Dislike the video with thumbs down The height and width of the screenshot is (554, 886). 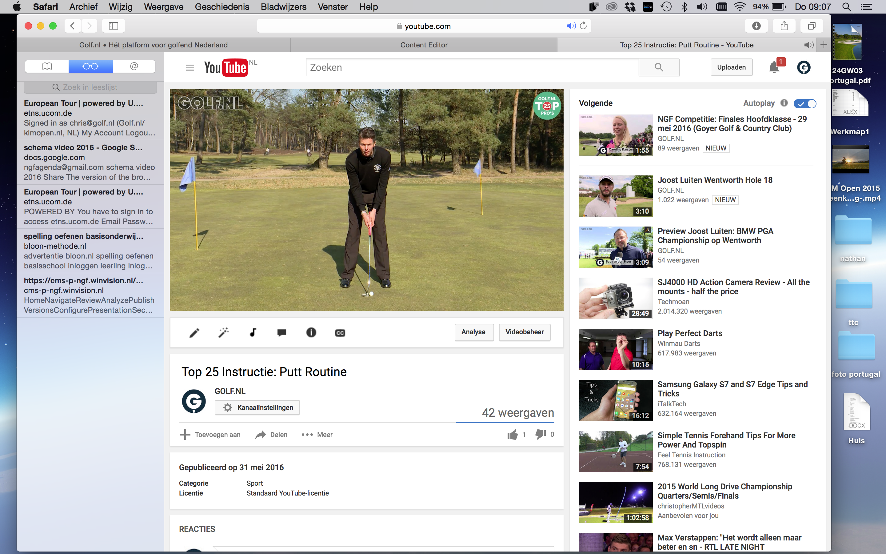(541, 434)
